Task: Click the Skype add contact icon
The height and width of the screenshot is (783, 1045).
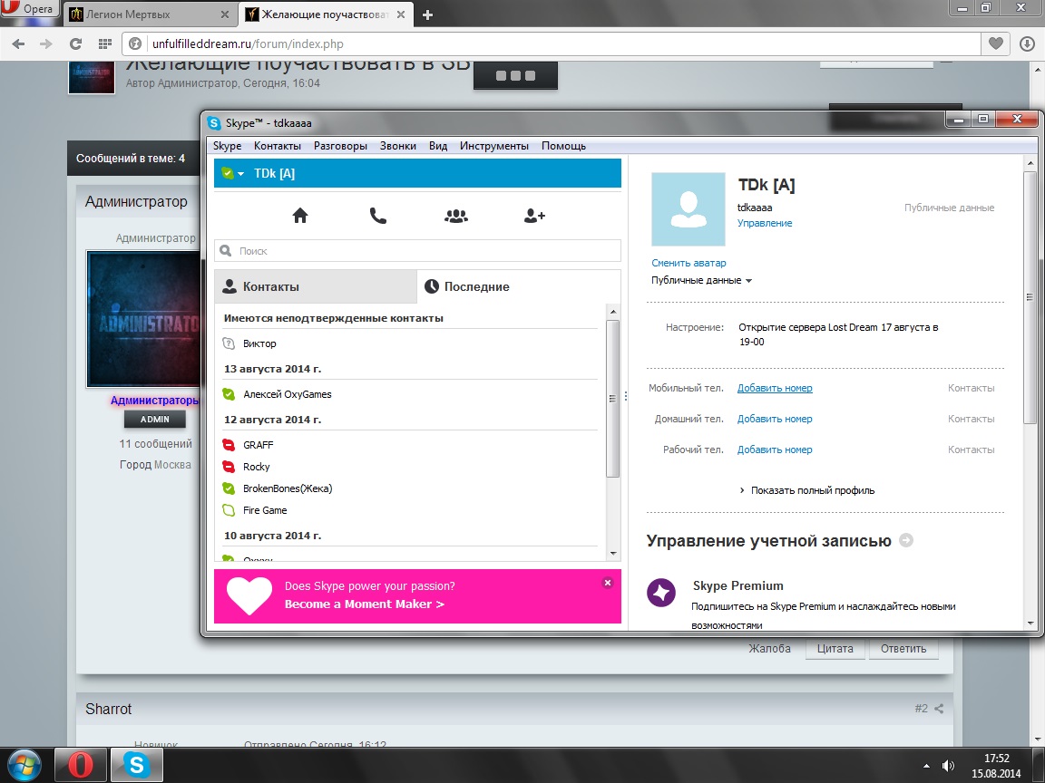Action: coord(534,216)
